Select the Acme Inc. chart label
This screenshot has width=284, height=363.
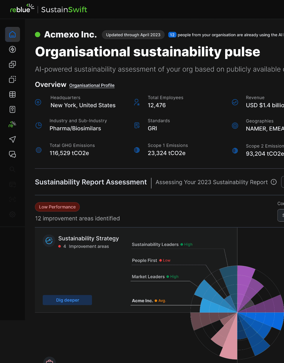(142, 301)
